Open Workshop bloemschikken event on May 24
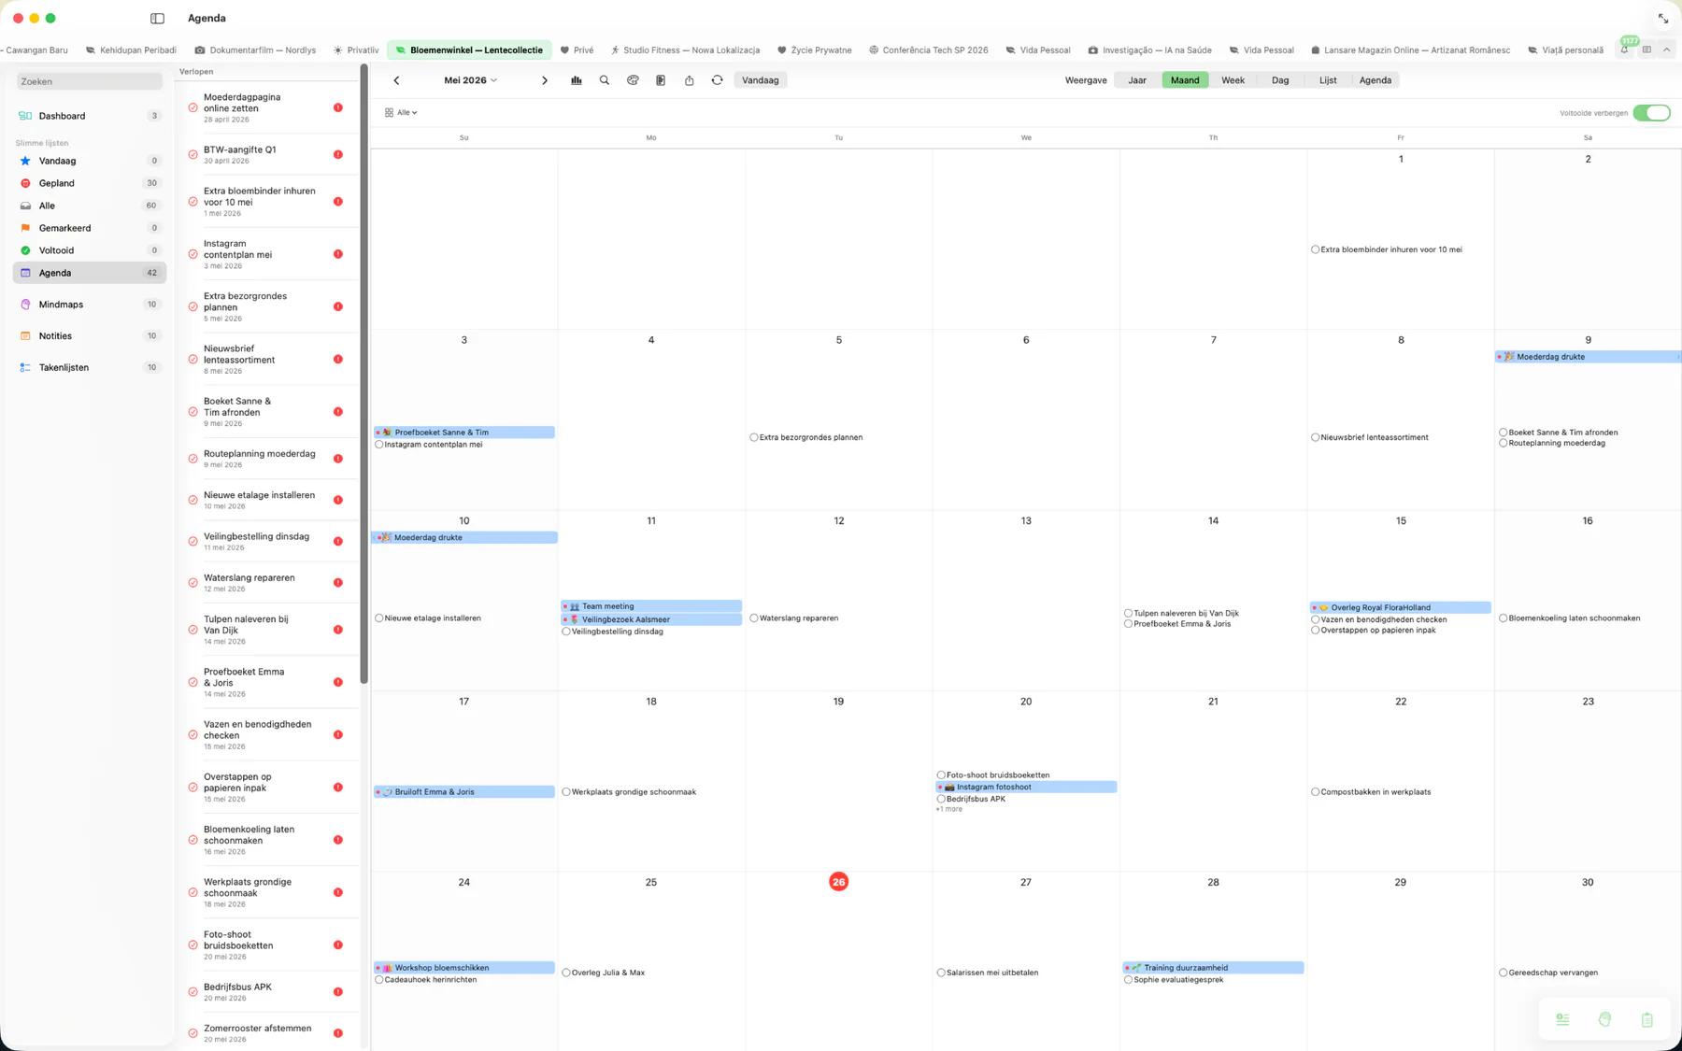 [x=464, y=968]
